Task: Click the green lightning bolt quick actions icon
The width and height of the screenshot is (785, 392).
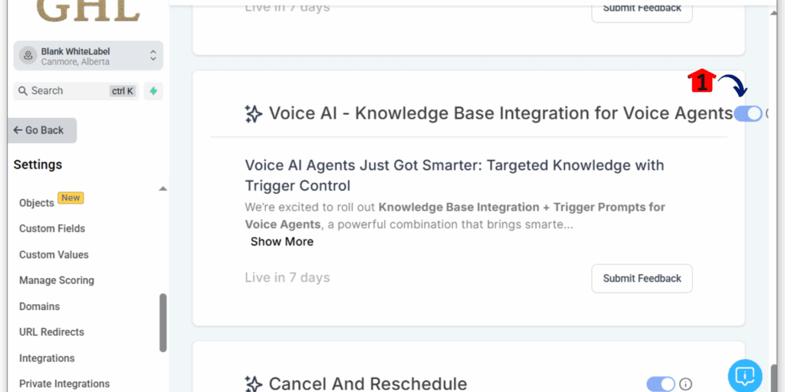Action: coord(153,91)
